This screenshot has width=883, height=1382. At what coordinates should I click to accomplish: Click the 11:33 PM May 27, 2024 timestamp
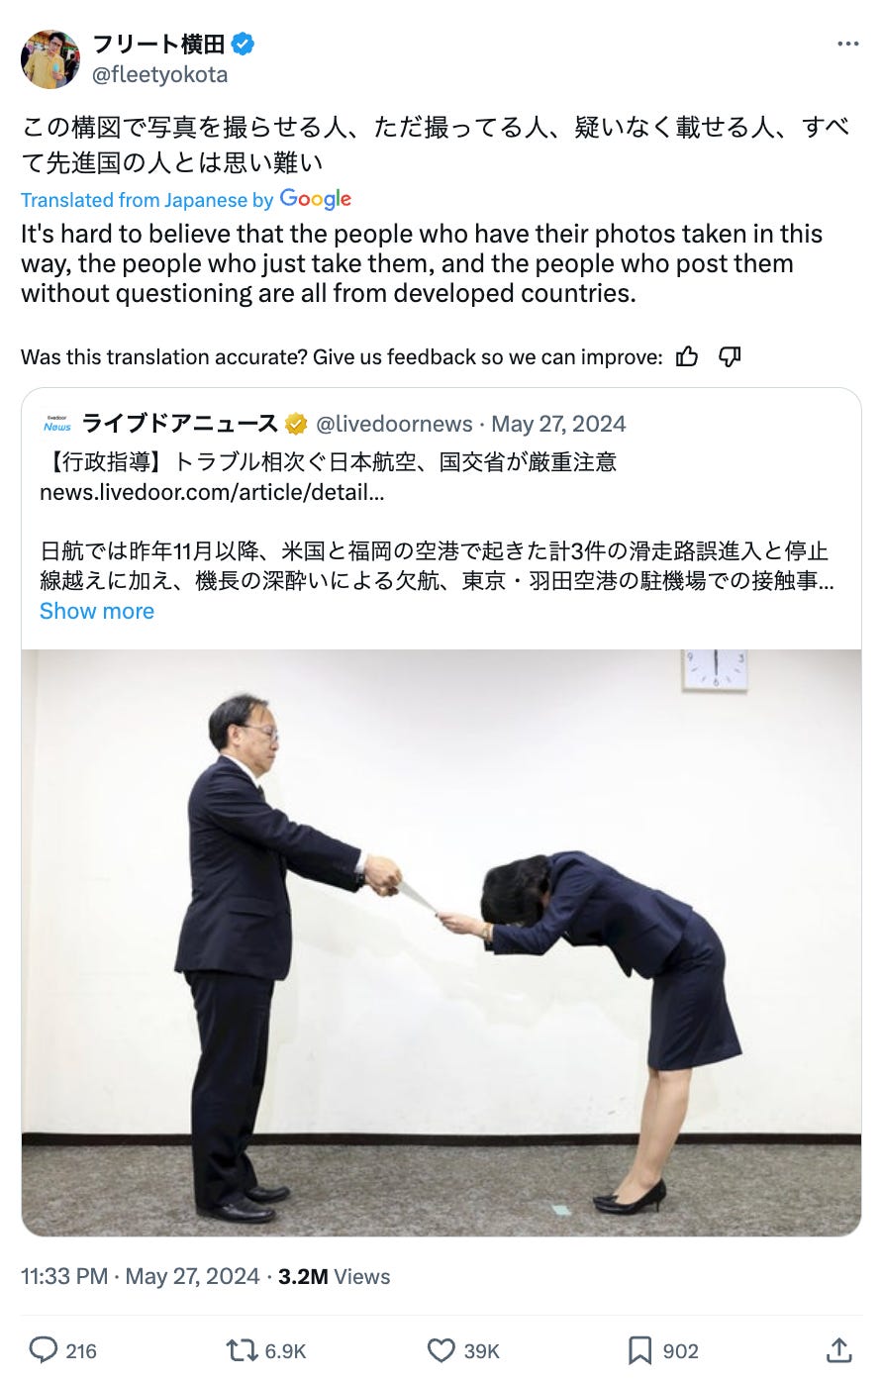(141, 1276)
